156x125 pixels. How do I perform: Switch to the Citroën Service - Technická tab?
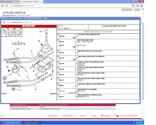[x=31, y=1]
